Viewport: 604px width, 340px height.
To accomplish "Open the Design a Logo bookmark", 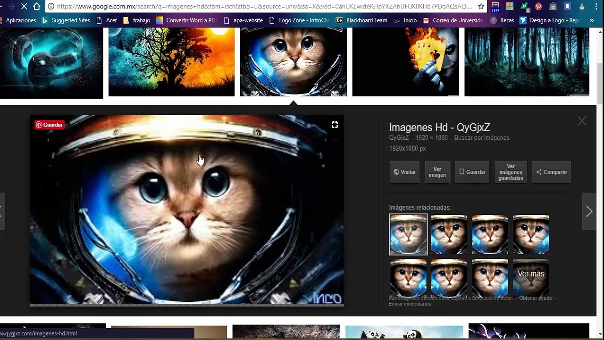I will click(x=550, y=20).
